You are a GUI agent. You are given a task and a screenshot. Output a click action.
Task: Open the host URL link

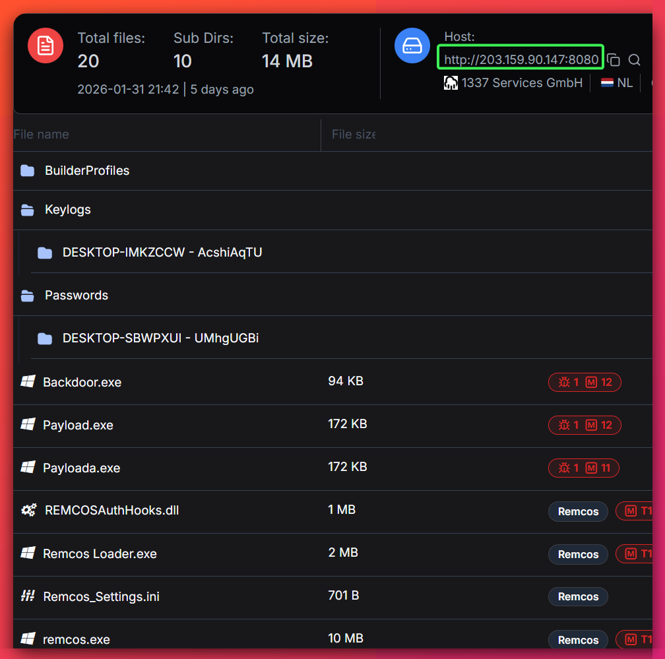(521, 60)
